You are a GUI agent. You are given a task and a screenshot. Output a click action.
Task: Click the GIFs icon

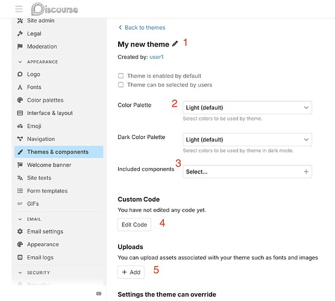[20, 203]
